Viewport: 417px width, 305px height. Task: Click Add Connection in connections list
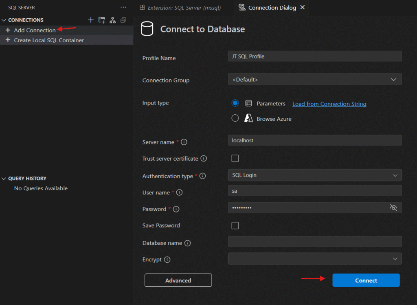pyautogui.click(x=35, y=30)
